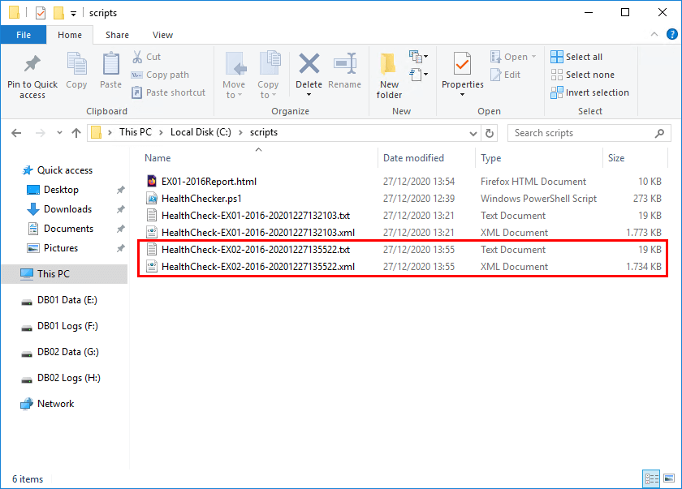Create a New folder

point(389,75)
